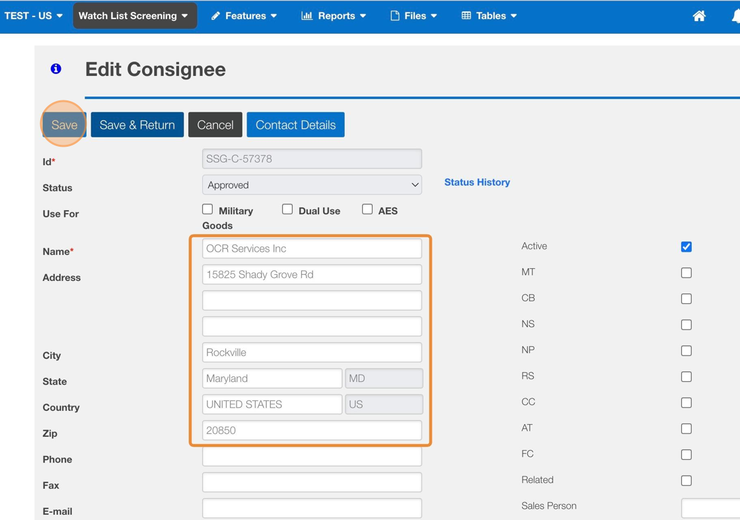The image size is (740, 520).
Task: Open the Tables menu
Action: pyautogui.click(x=489, y=16)
